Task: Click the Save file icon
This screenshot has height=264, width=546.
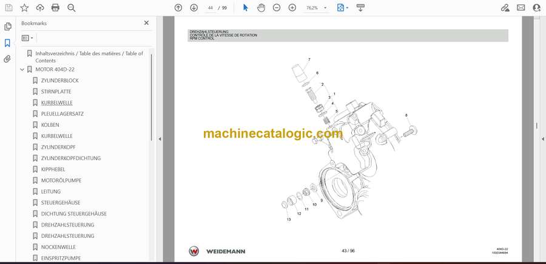Action: click(8, 8)
